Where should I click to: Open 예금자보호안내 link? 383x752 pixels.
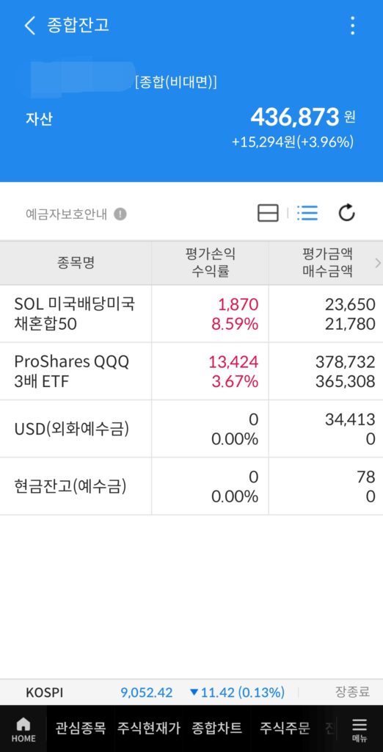[67, 214]
